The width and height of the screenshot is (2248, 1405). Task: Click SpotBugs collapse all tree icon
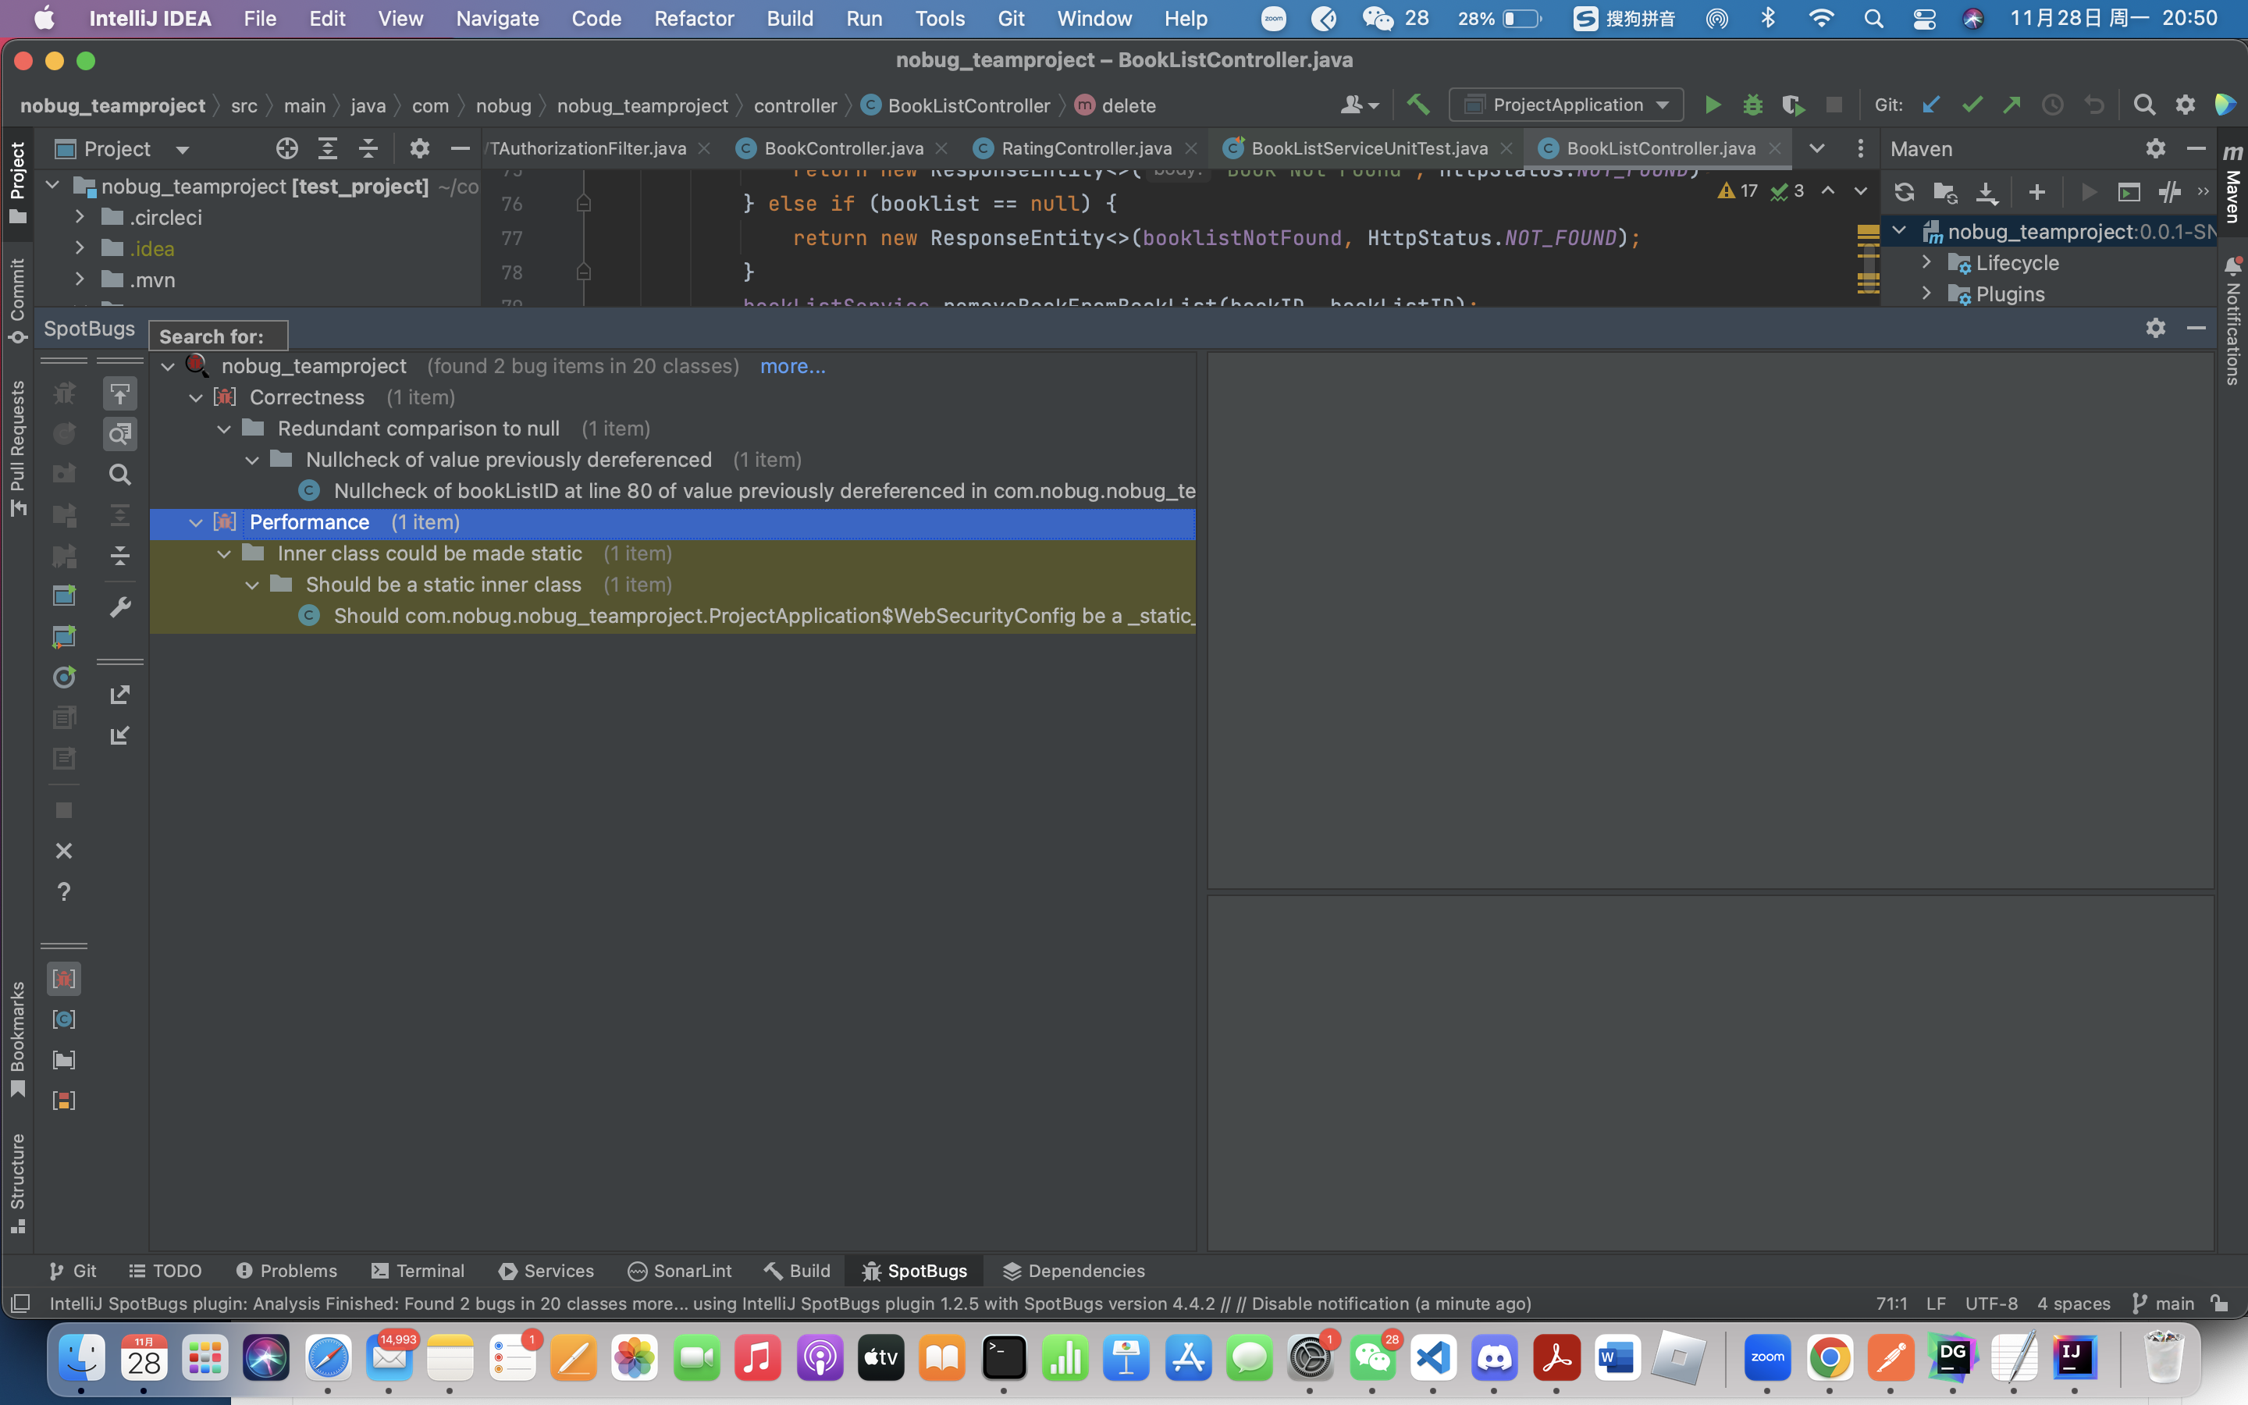(x=120, y=556)
